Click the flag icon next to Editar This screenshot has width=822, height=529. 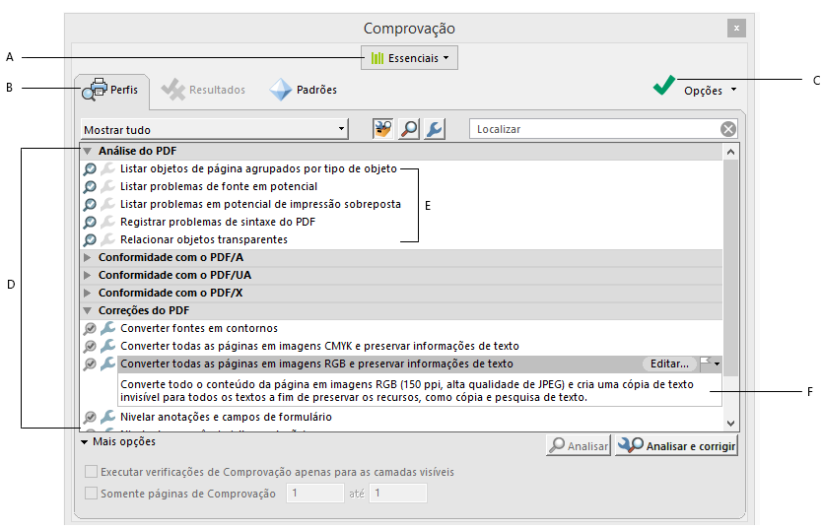pos(706,364)
